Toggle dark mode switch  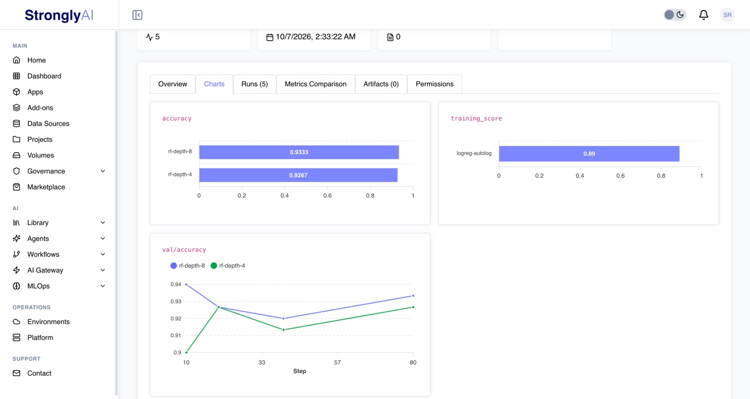tap(675, 15)
